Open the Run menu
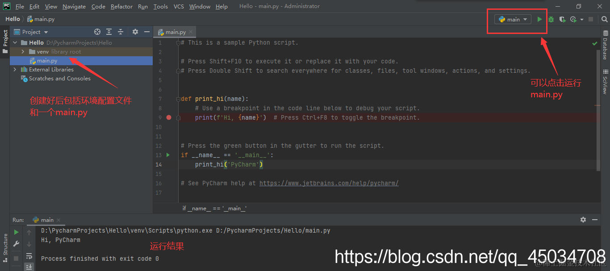610x271 pixels. [x=143, y=6]
